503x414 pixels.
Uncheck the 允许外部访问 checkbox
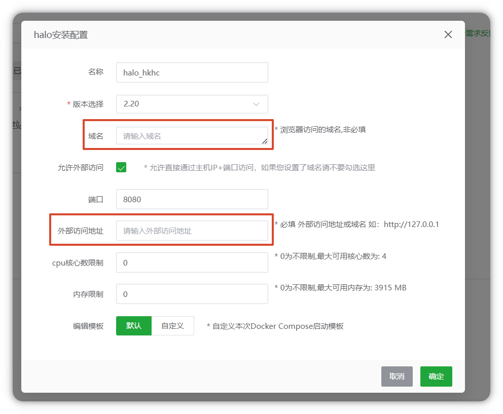pyautogui.click(x=121, y=167)
